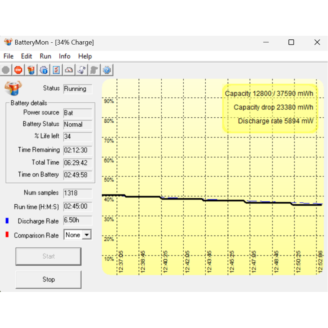This screenshot has height=328, width=328.
Task: Open the File menu
Action: [x=9, y=56]
